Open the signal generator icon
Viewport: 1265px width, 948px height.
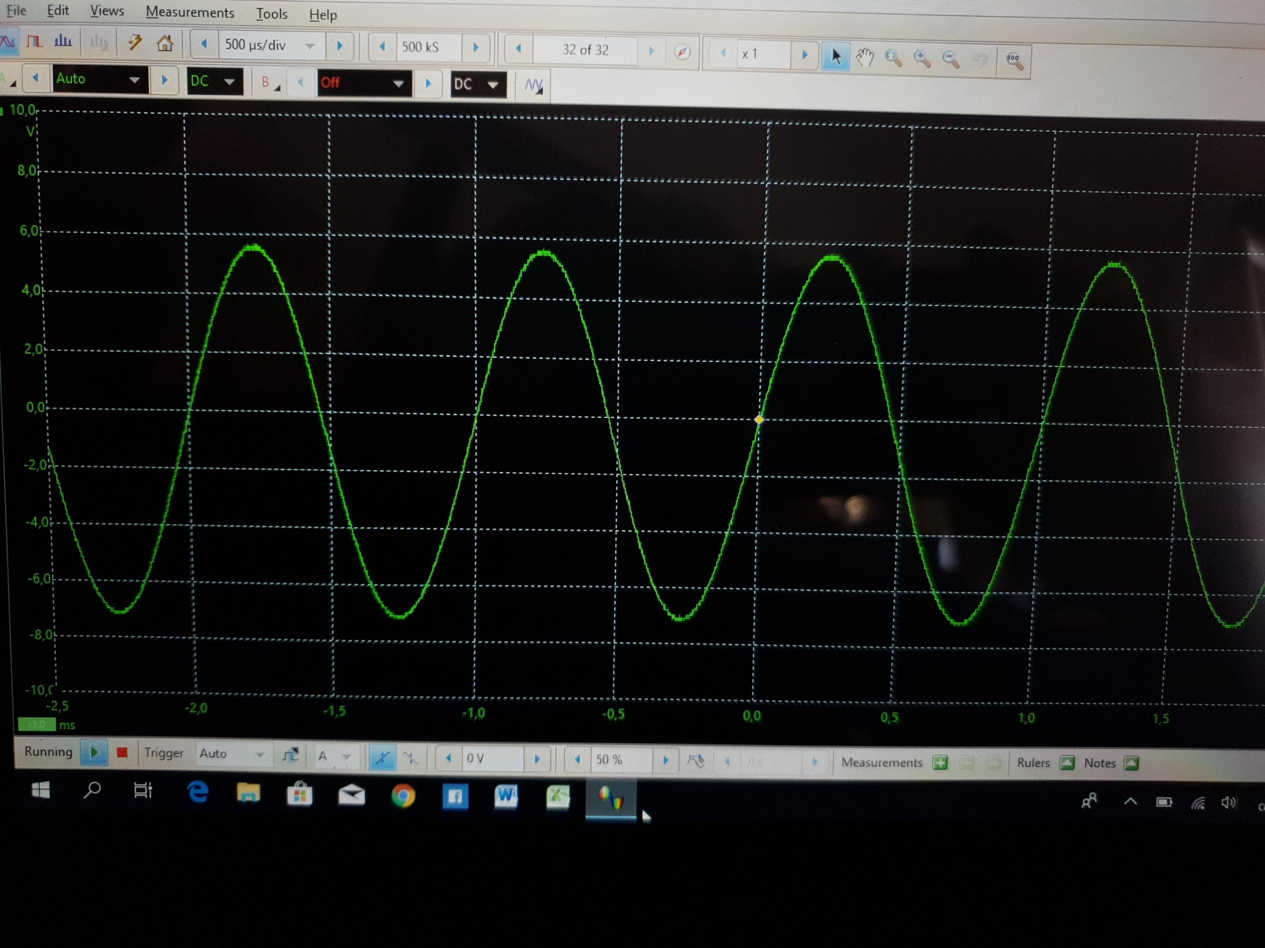pos(533,86)
